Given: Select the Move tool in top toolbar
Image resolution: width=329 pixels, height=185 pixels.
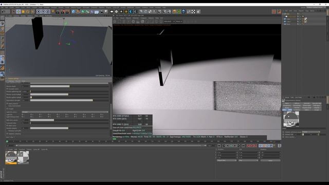Looking at the screenshot, I should click(x=19, y=11).
